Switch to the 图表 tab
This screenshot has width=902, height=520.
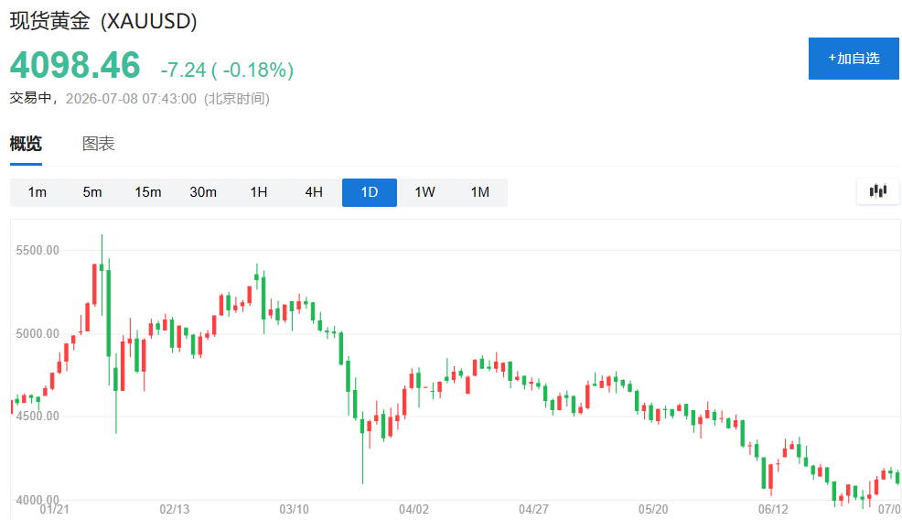pos(99,144)
